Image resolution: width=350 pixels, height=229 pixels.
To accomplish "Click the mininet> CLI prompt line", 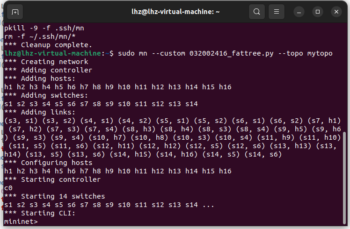I will pyautogui.click(x=21, y=222).
